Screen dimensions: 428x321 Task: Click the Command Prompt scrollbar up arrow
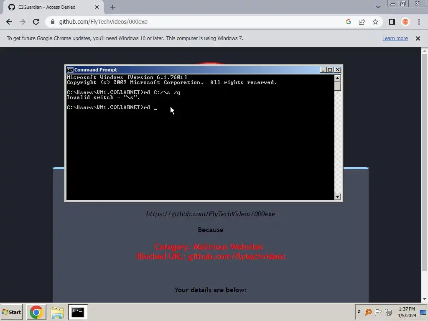[x=338, y=78]
